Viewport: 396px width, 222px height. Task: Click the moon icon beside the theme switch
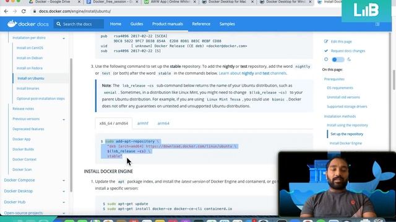(349, 59)
